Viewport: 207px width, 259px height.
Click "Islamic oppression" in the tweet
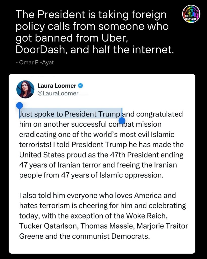click(129, 175)
